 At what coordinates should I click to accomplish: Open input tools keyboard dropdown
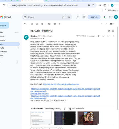tap(112, 24)
